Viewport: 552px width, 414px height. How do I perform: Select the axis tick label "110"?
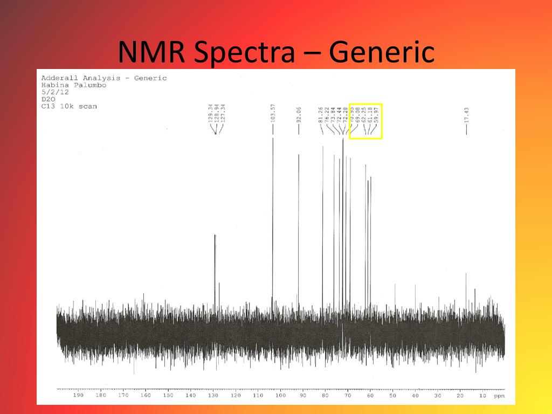258,395
